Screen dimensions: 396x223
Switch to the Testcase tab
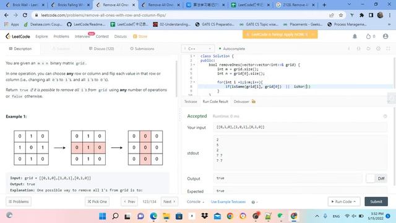pos(191,102)
